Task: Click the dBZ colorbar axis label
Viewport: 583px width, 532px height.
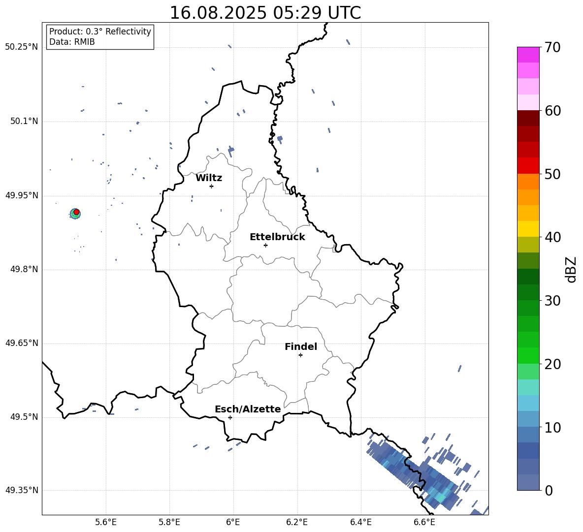Action: coord(571,269)
